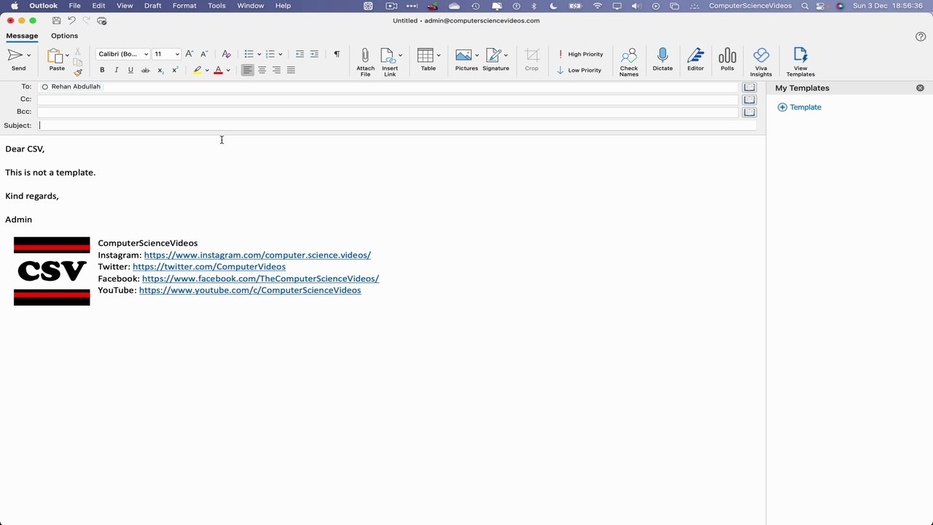Expand bullet list style dropdown
This screenshot has width=933, height=525.
tap(259, 55)
